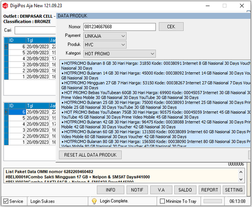Click the HOTPROMO Bulanan 8 GB item

pyautogui.click(x=156, y=66)
